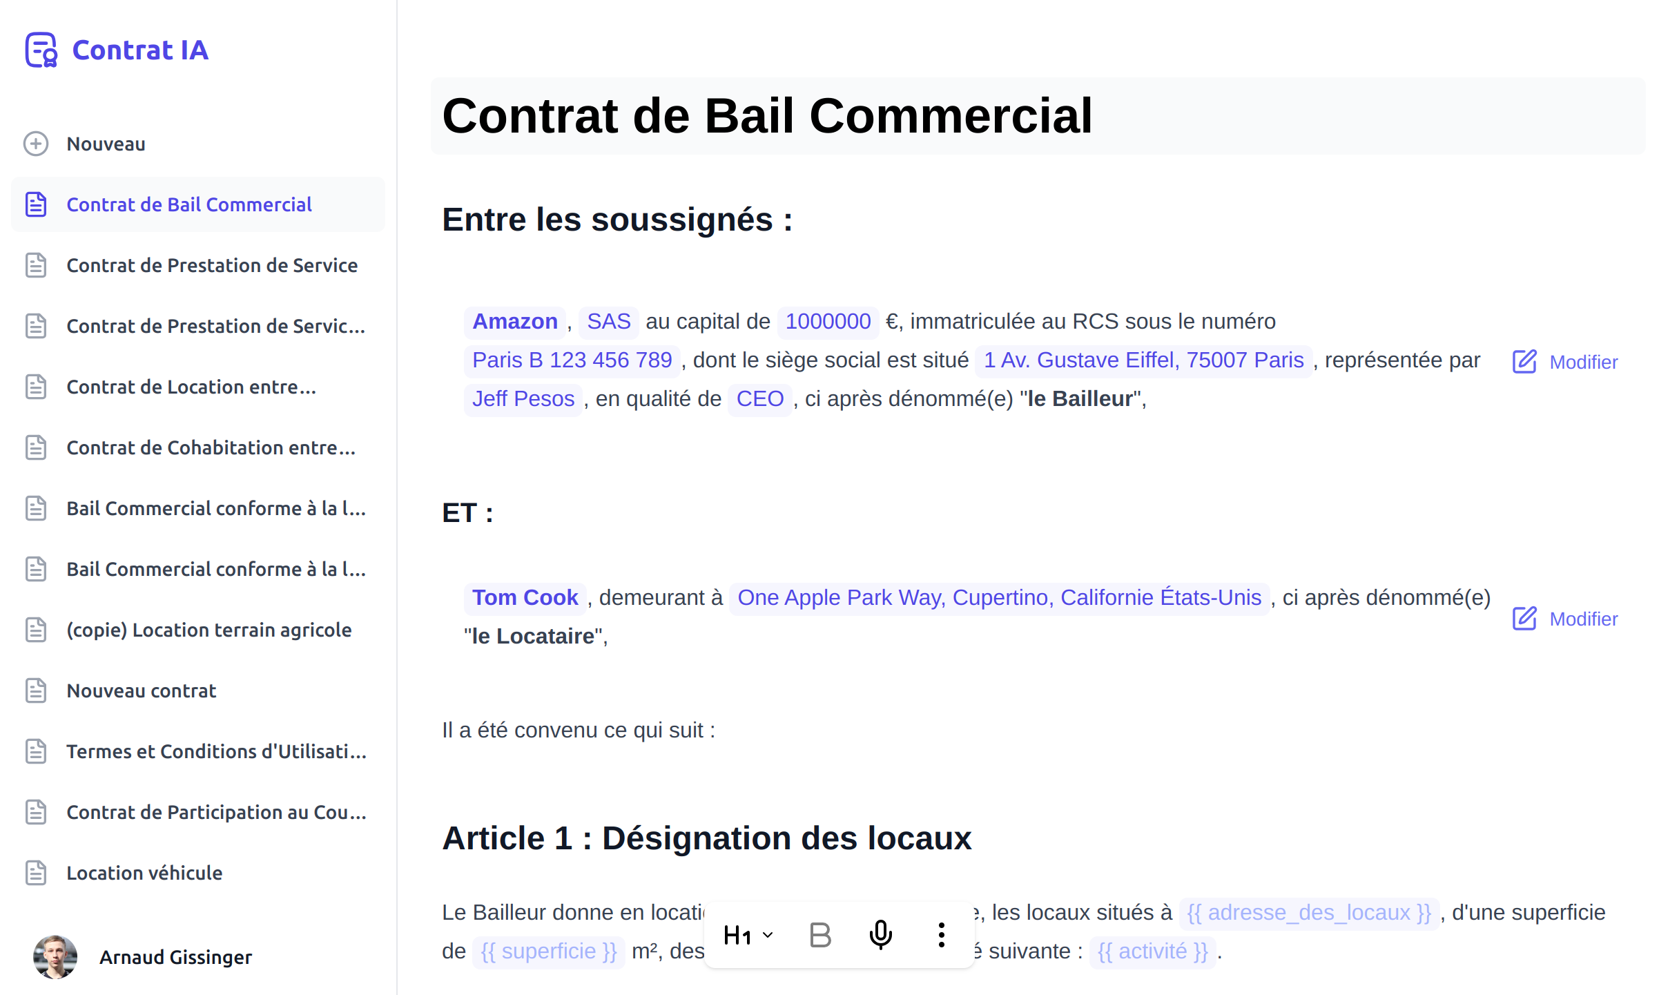The image size is (1679, 995).
Task: Select the Contrat de Cohabitation document tab
Action: [213, 447]
